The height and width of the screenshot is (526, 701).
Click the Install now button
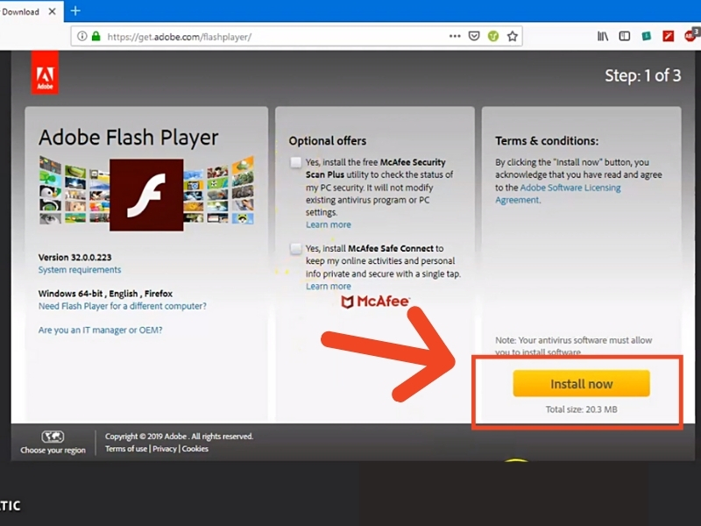[x=581, y=383]
